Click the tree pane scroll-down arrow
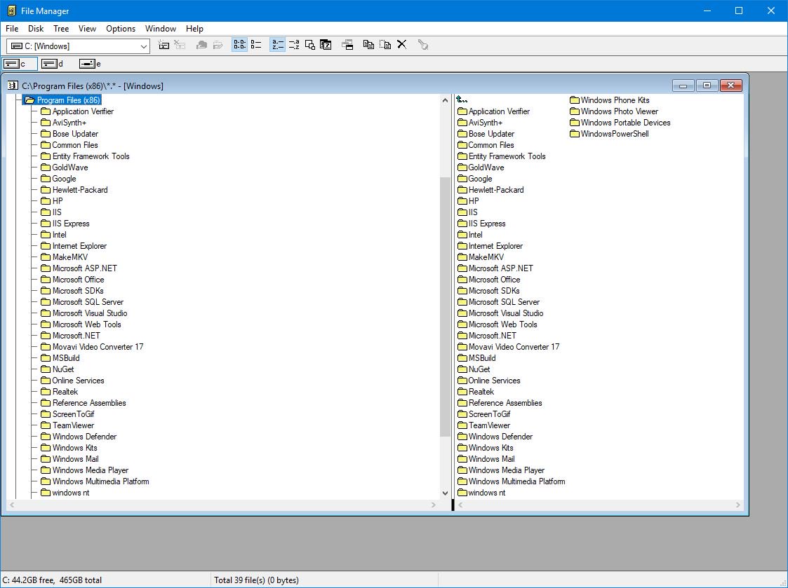Image resolution: width=788 pixels, height=588 pixels. 445,493
